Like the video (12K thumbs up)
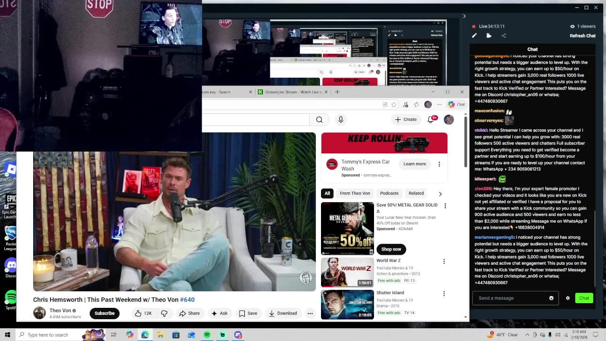 [143, 313]
